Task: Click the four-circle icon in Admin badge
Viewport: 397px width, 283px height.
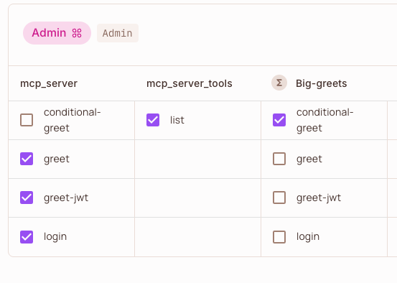Action: tap(77, 33)
